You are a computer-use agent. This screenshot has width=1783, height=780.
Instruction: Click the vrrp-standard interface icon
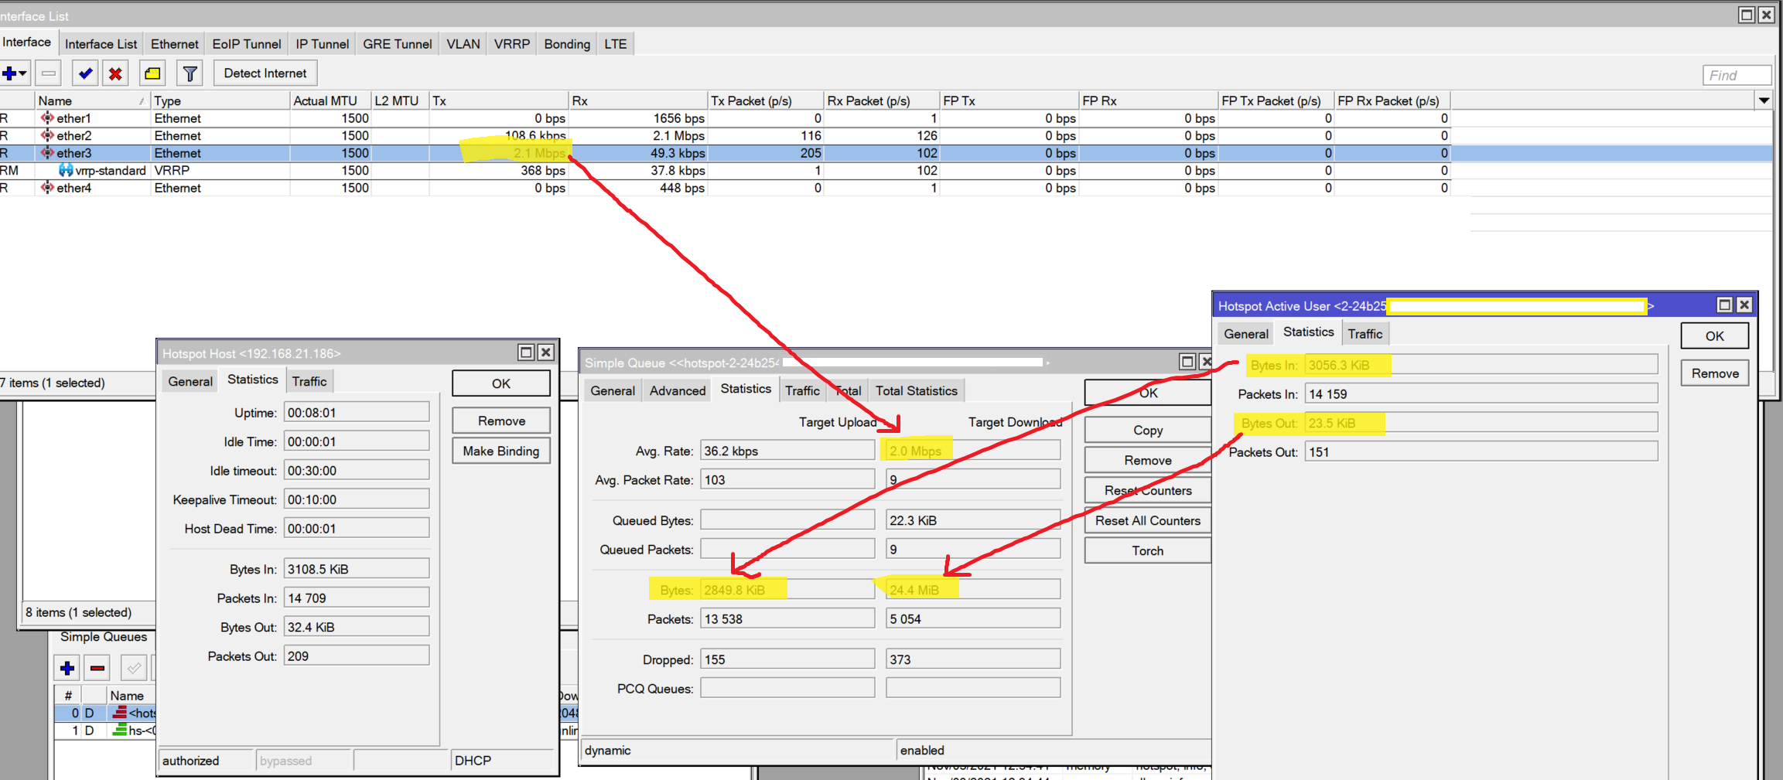pyautogui.click(x=66, y=170)
